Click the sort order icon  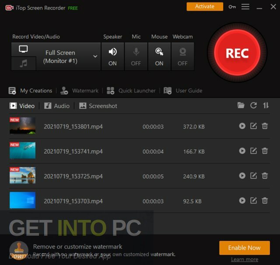point(266,105)
